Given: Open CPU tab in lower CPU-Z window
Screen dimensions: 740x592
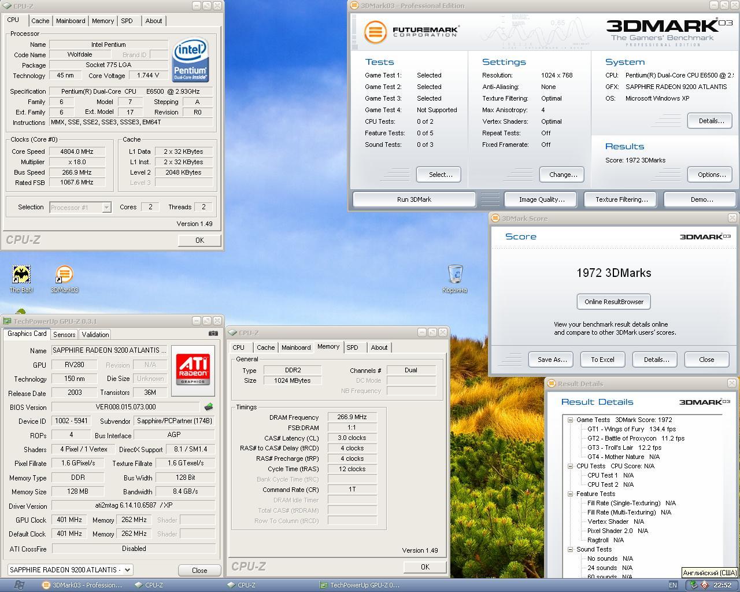Looking at the screenshot, I should click(238, 347).
